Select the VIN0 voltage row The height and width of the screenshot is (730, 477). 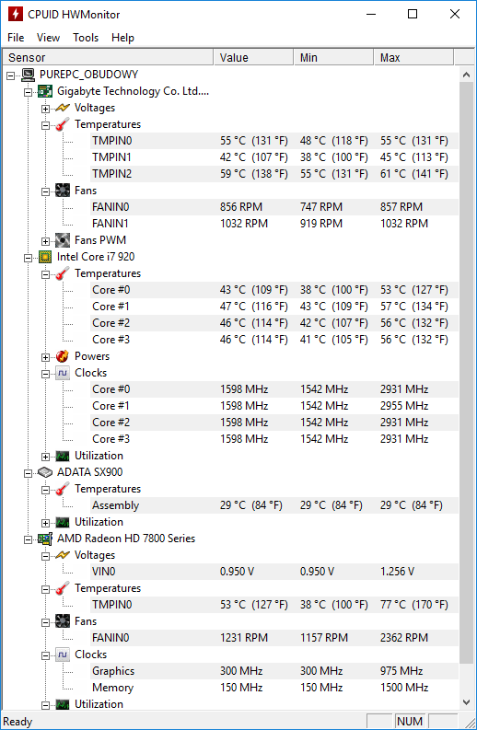pos(274,572)
